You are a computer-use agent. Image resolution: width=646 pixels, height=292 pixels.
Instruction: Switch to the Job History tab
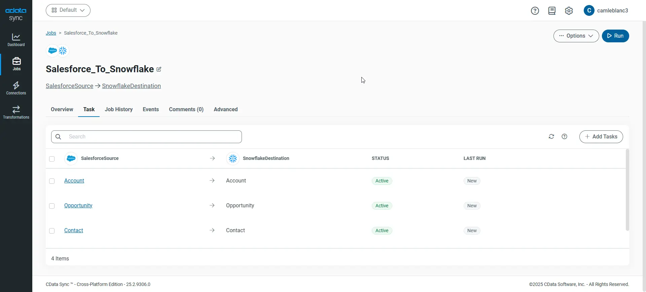click(118, 110)
